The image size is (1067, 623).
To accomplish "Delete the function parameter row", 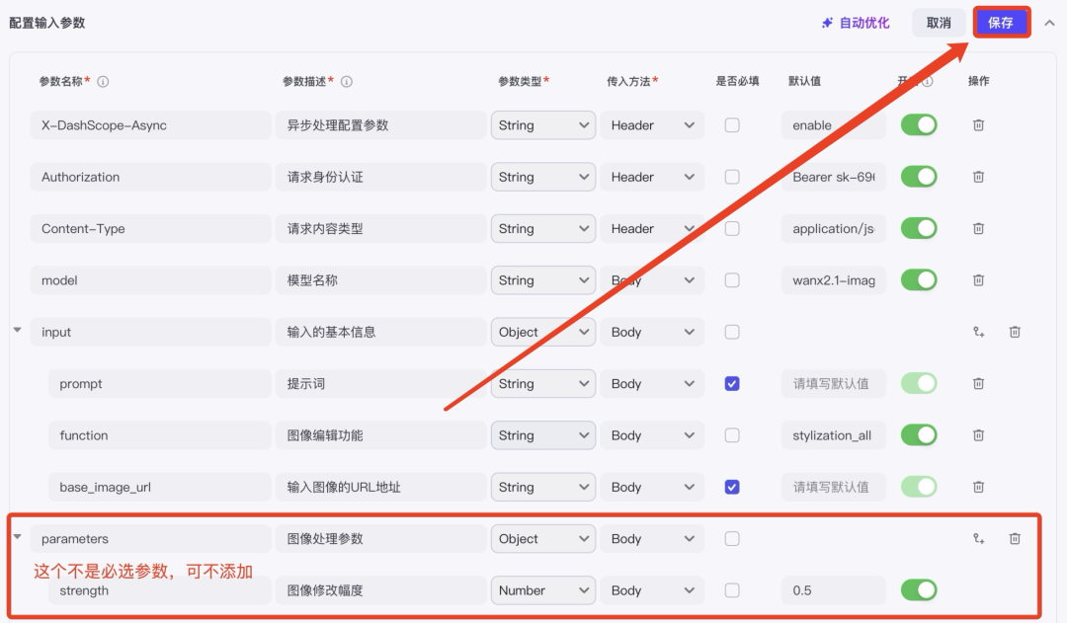I will (x=978, y=435).
